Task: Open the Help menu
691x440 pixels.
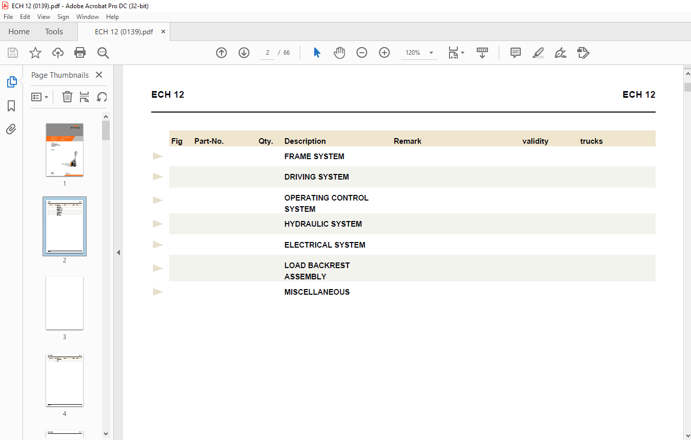Action: pyautogui.click(x=112, y=17)
